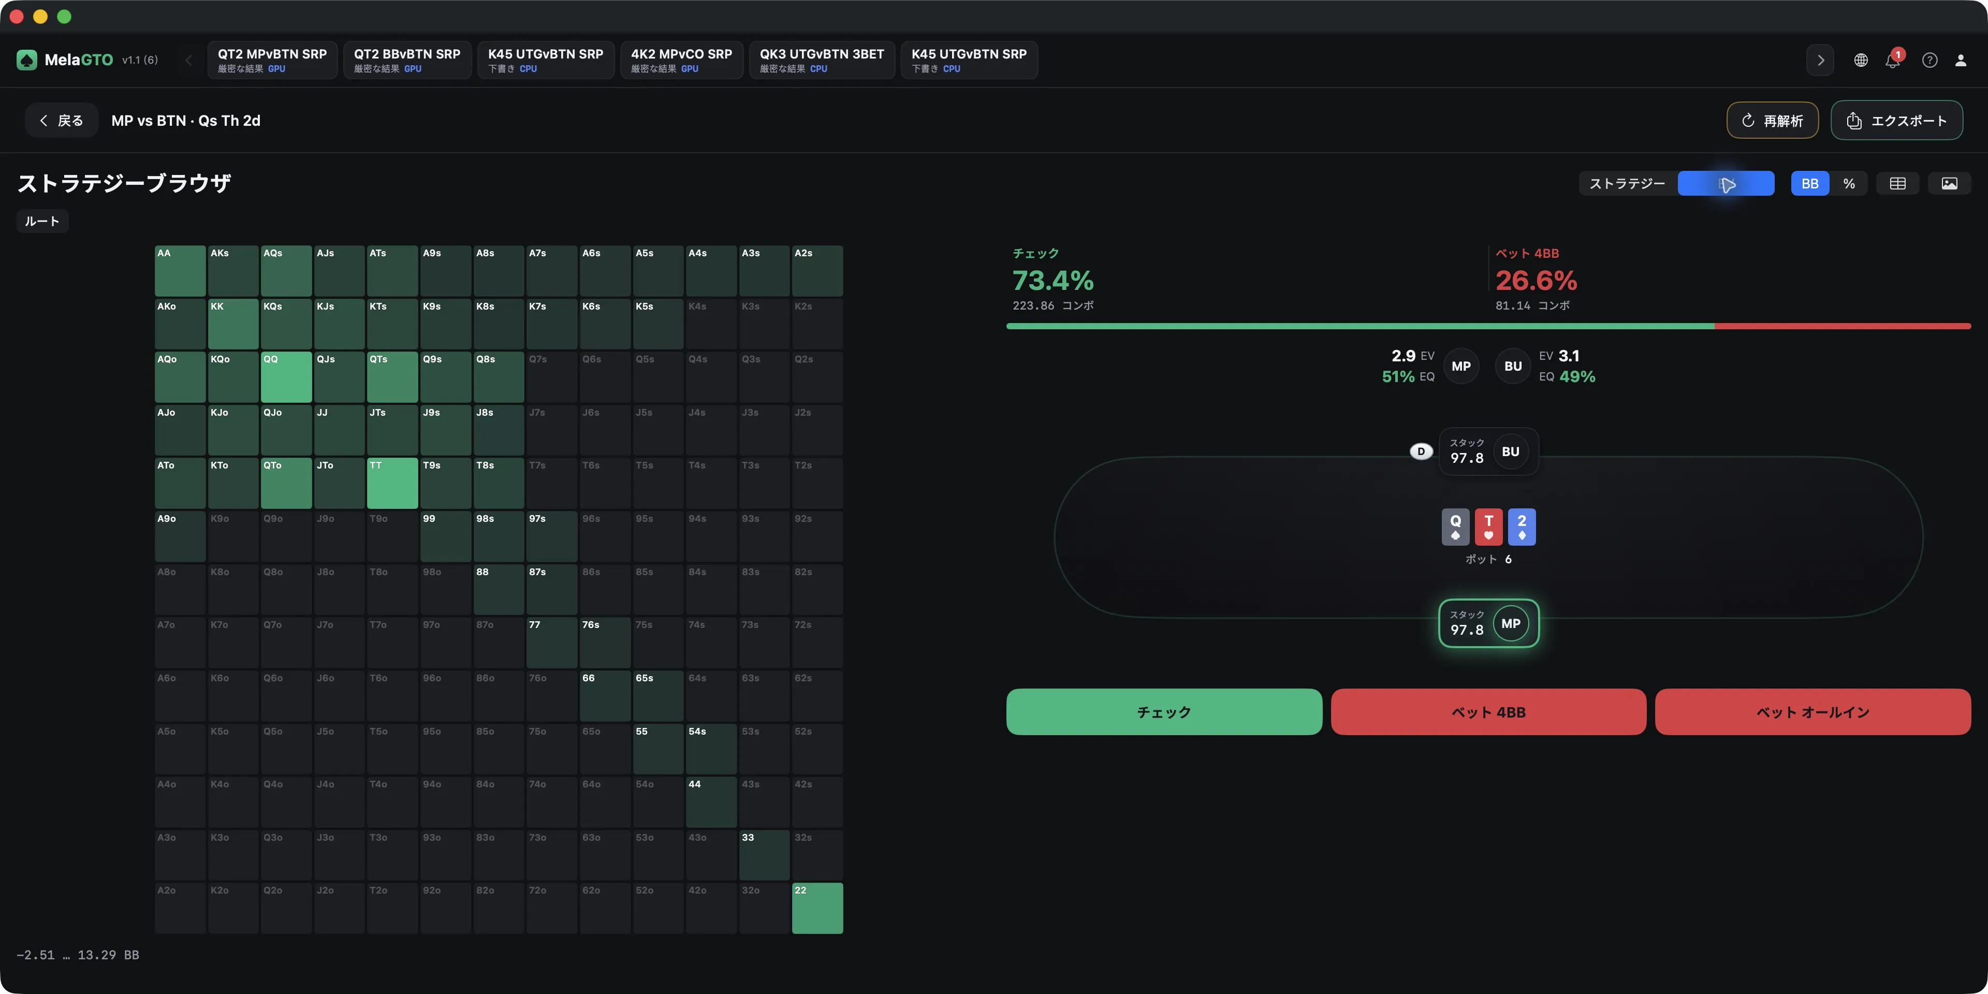Choose the ベット 4BB action button
This screenshot has height=994, width=1988.
click(x=1489, y=711)
